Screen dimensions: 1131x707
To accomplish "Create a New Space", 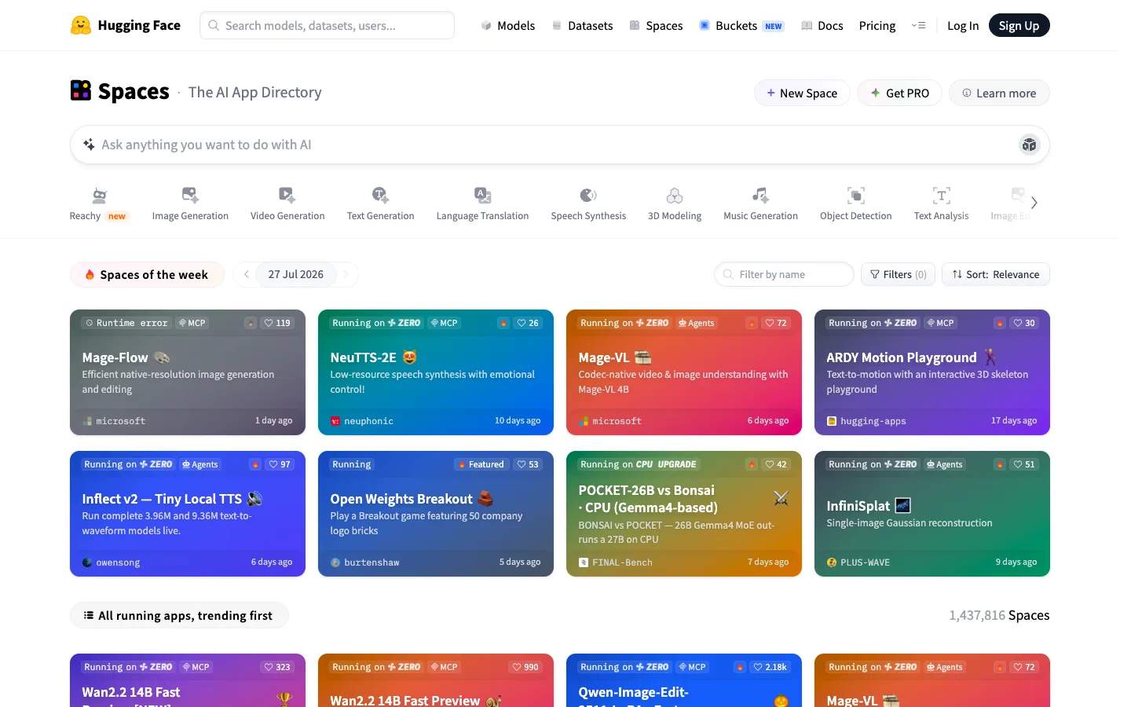I will (x=802, y=93).
